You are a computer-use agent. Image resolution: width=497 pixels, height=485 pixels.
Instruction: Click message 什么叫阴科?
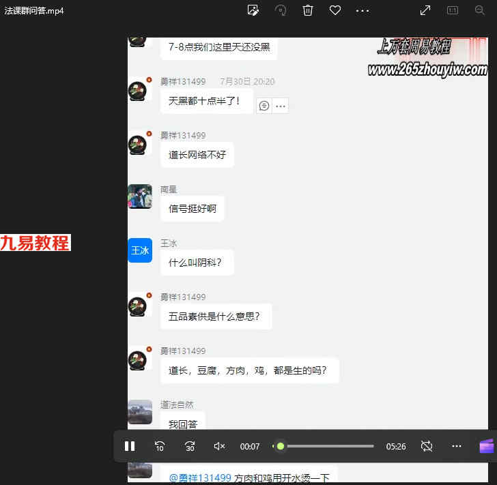point(197,263)
